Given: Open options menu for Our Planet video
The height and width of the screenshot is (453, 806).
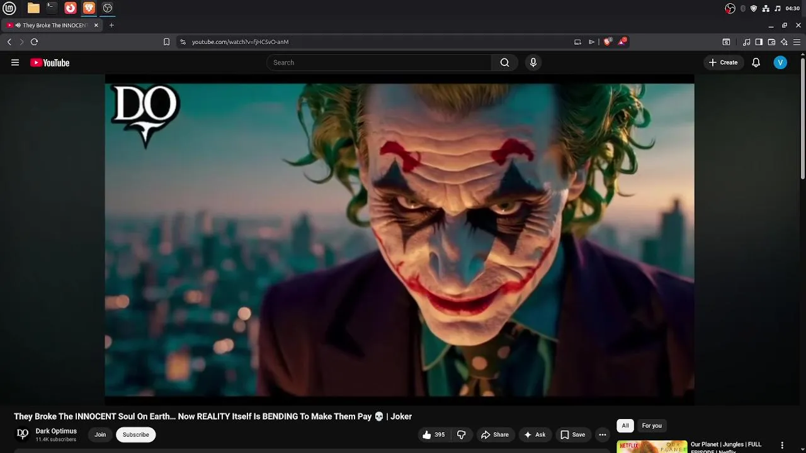Looking at the screenshot, I should (783, 445).
